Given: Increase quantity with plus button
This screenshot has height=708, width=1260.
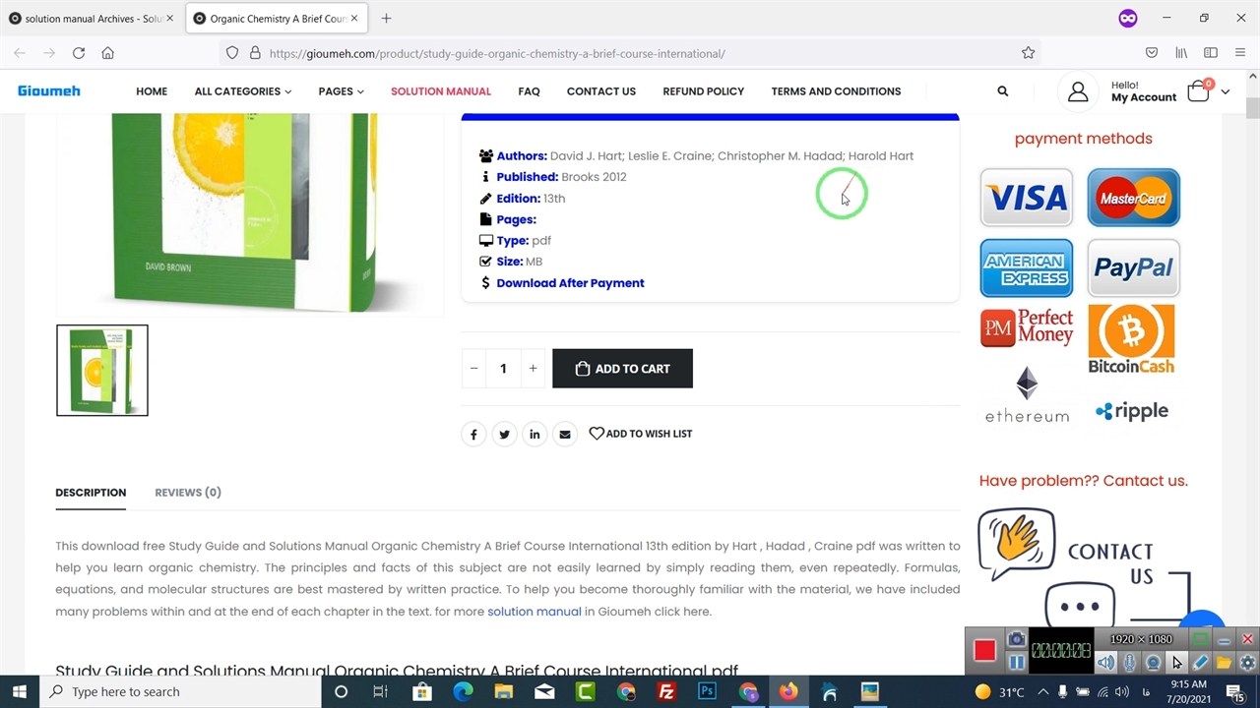Looking at the screenshot, I should pos(533,369).
